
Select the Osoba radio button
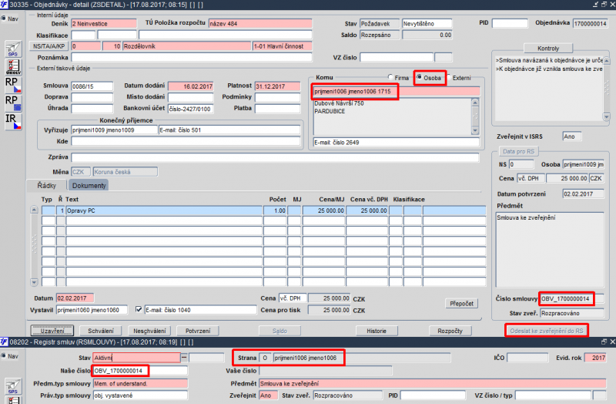[419, 77]
